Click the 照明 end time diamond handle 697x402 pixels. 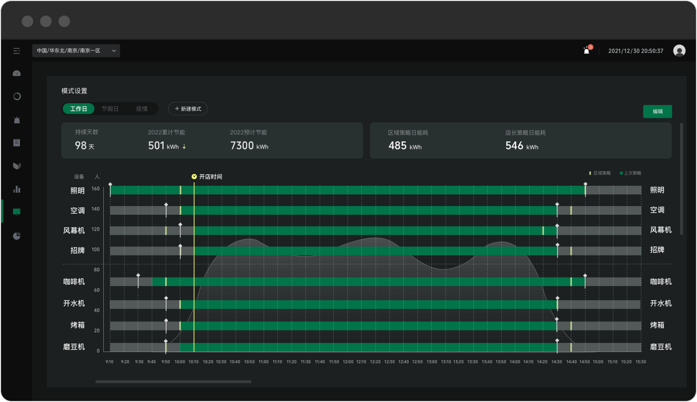pos(585,184)
